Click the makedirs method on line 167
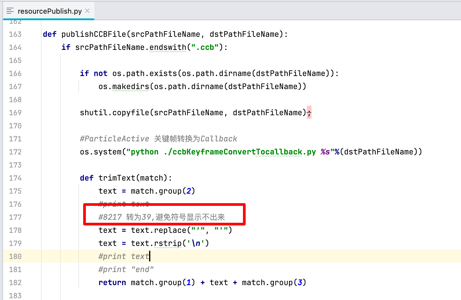 (x=131, y=87)
